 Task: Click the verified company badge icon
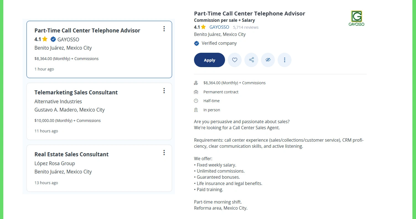point(197,43)
